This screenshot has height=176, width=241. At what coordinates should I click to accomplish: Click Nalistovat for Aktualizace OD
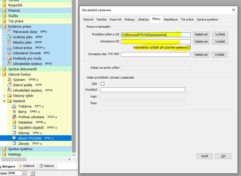[201, 42]
